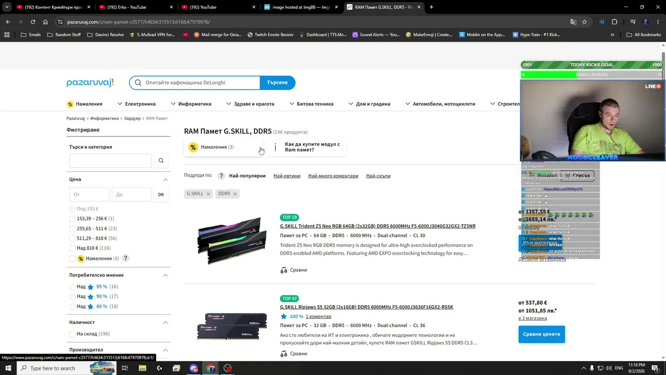Open the Extensions puzzle icon
The height and width of the screenshot is (375, 666).
614,22
